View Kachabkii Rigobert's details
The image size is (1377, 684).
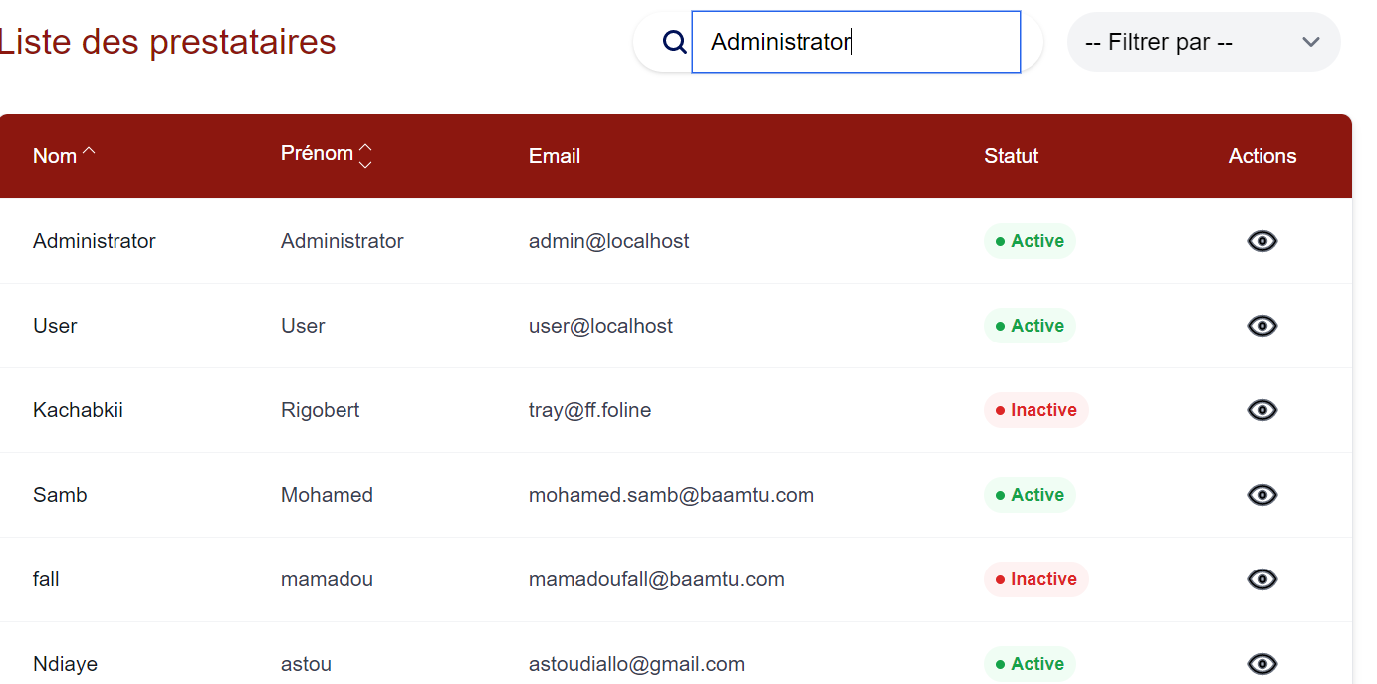pos(1262,410)
